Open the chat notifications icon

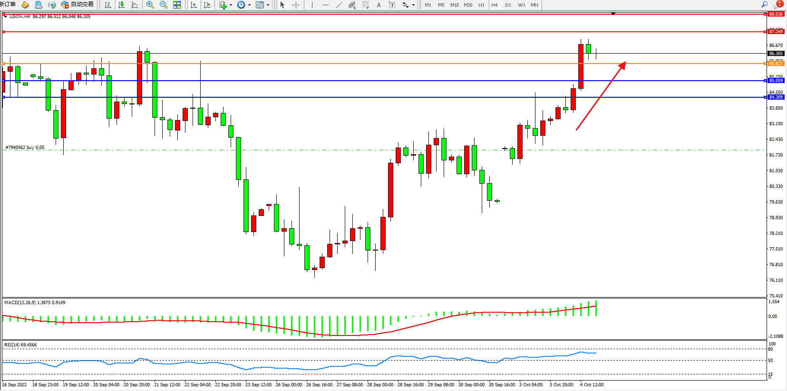point(777,5)
